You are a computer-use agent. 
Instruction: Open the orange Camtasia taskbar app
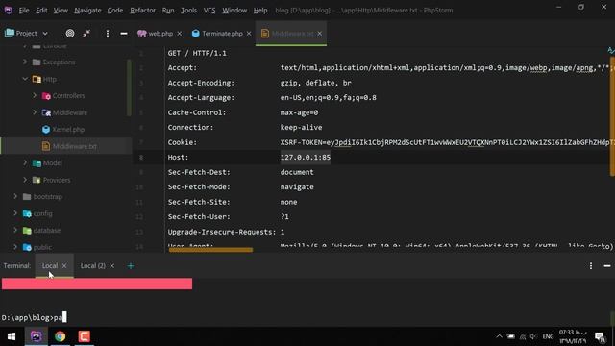pyautogui.click(x=84, y=336)
